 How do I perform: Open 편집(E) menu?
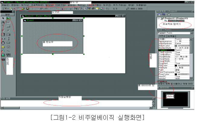click(x=15, y=5)
